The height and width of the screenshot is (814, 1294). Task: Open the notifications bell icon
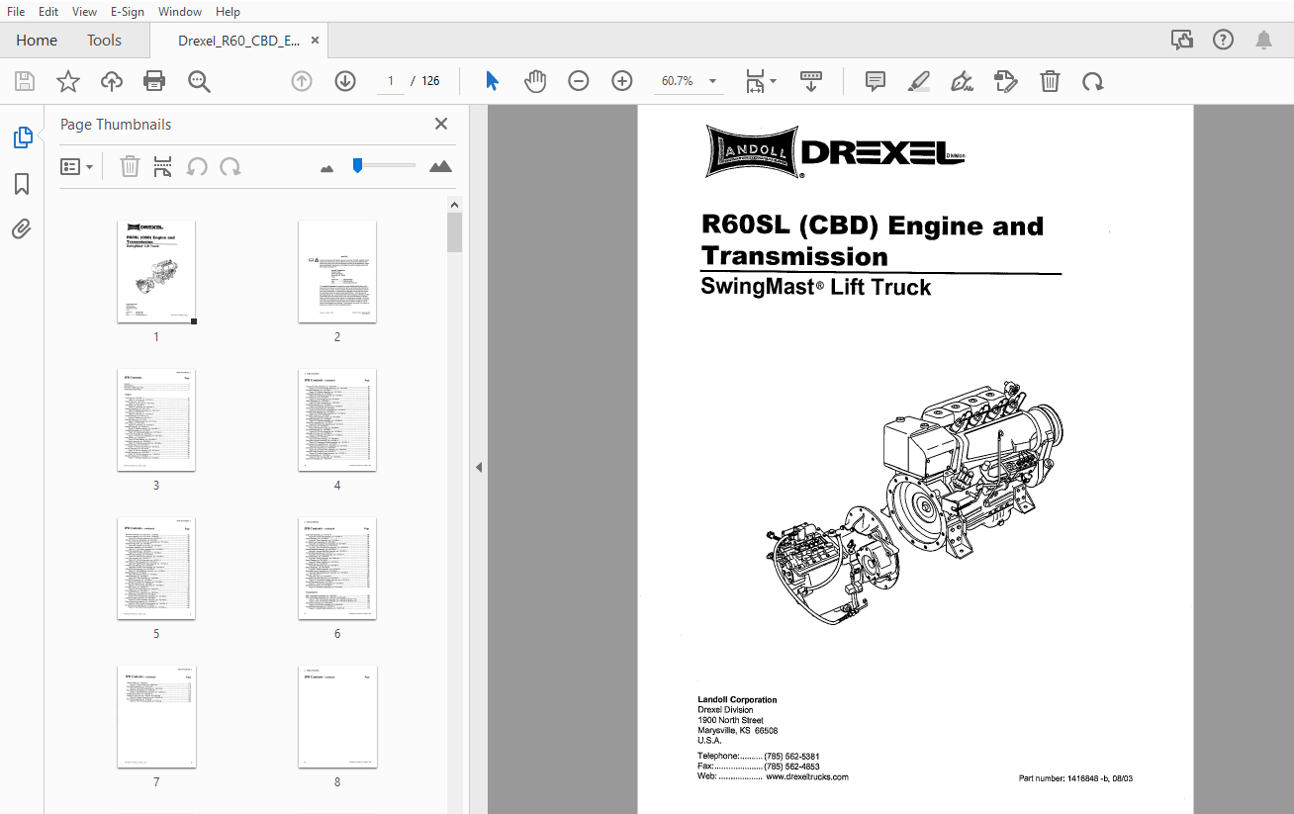coord(1263,41)
